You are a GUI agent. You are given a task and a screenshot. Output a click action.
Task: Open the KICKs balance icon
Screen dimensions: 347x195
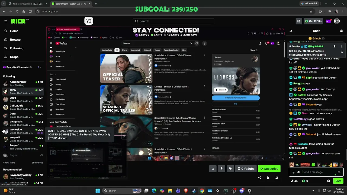305,181
